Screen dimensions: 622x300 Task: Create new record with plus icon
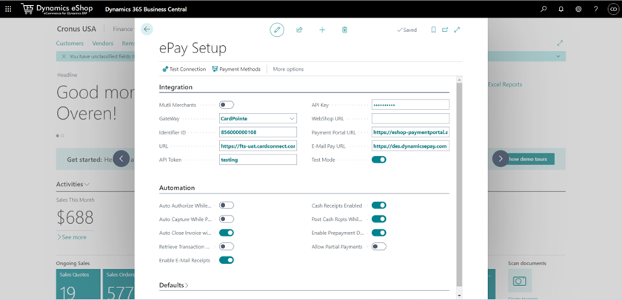(322, 30)
